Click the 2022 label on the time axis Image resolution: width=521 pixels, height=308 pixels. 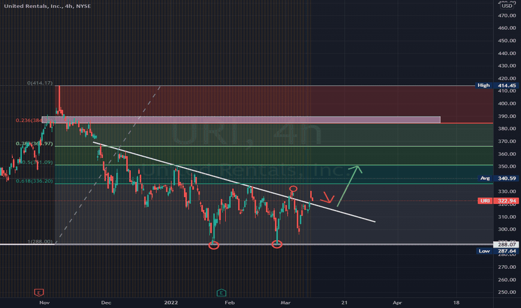click(171, 302)
